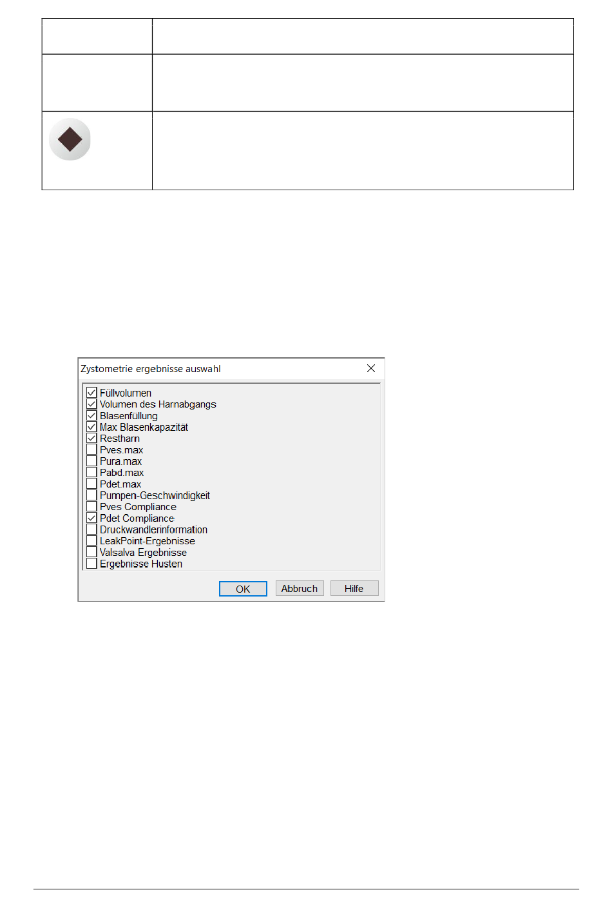Toggle the Restharn checkbox
This screenshot has height=908, width=612.
(x=91, y=439)
